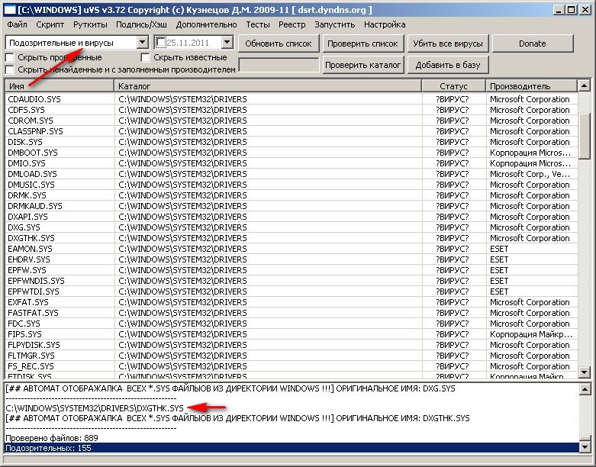Click the Проверить каталог button
The image size is (596, 467).
point(362,65)
